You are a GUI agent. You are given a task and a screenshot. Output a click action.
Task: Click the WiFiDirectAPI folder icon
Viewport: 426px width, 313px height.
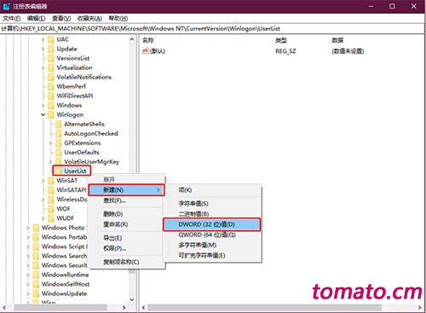point(51,96)
